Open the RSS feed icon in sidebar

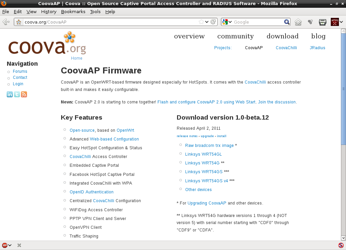tap(24, 94)
